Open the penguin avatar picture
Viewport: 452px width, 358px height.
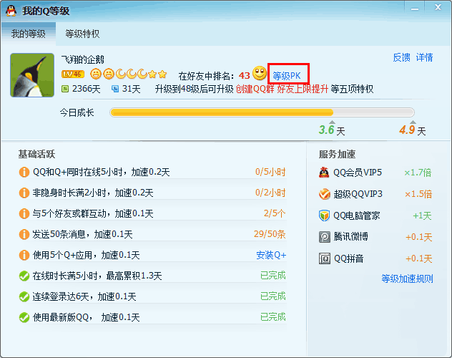32,75
